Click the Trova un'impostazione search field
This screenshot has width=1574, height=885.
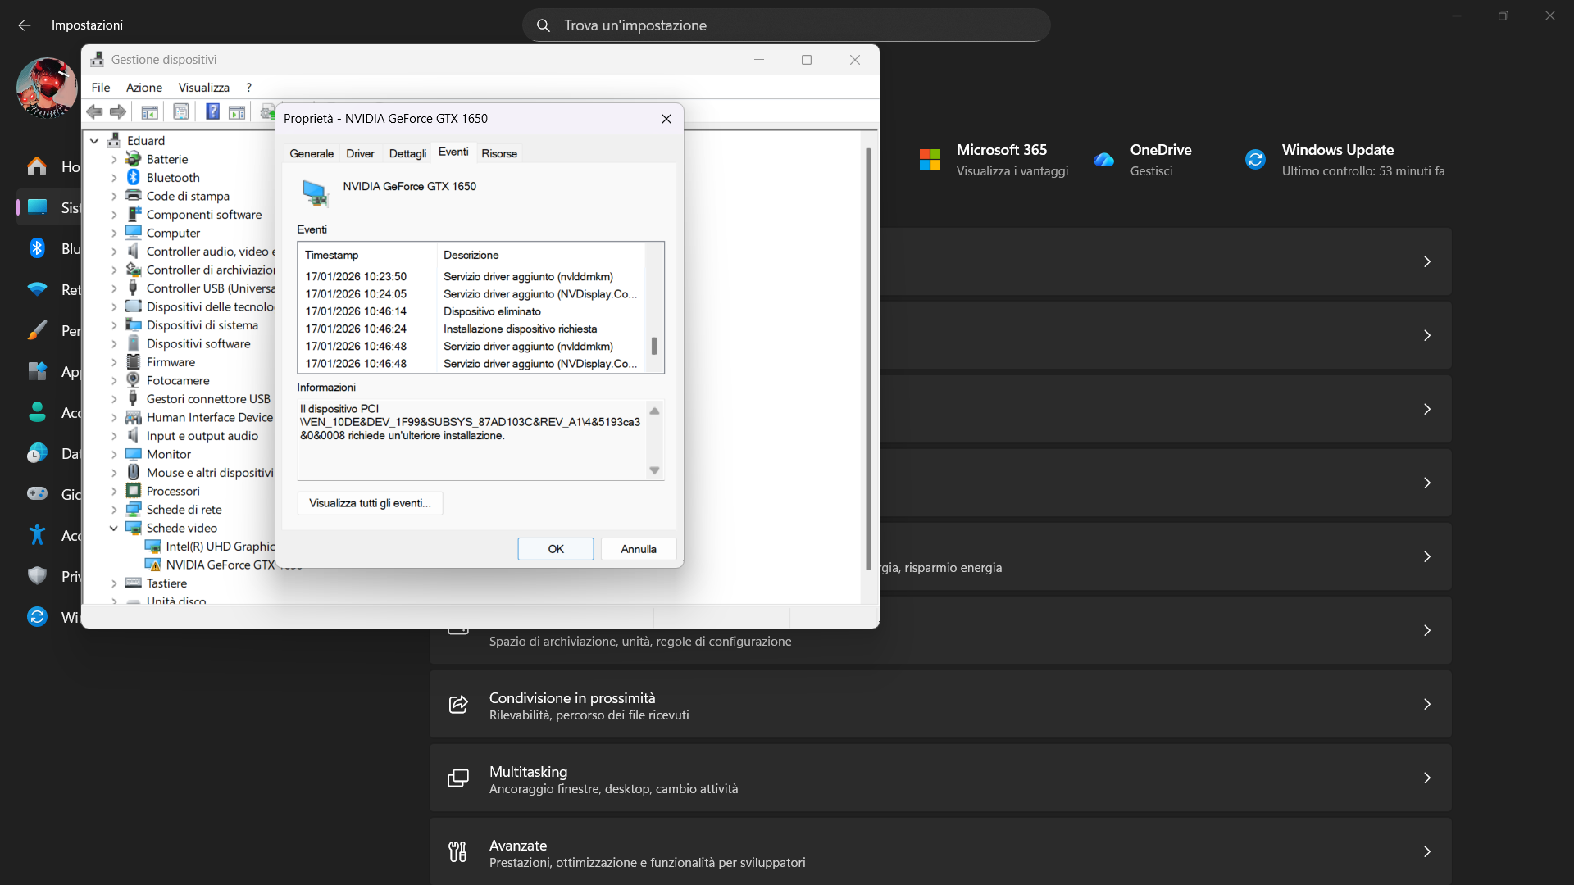coord(786,25)
